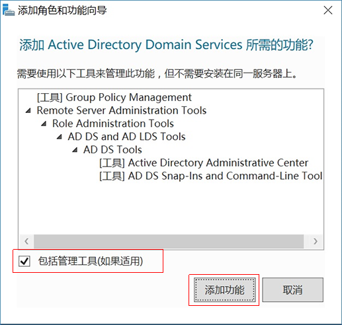Collapse the Role Administration Tools node
The width and height of the screenshot is (342, 325).
(x=44, y=124)
